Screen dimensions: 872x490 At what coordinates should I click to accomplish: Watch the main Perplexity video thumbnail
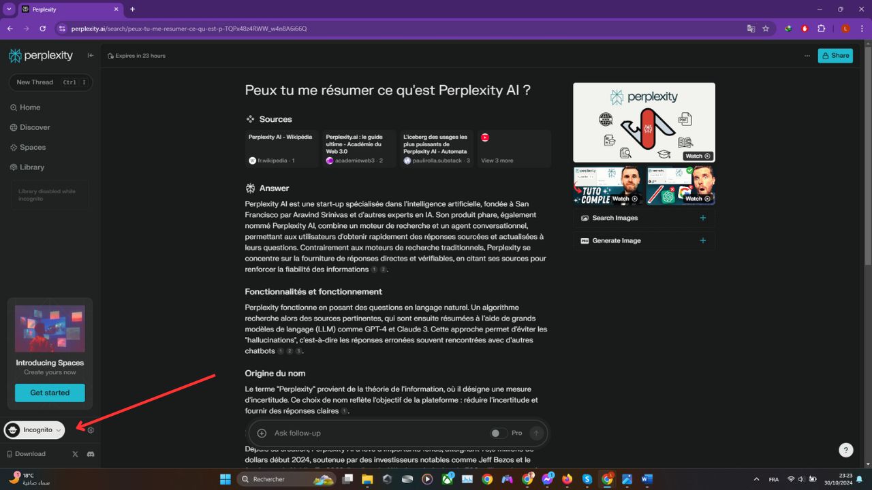click(644, 122)
